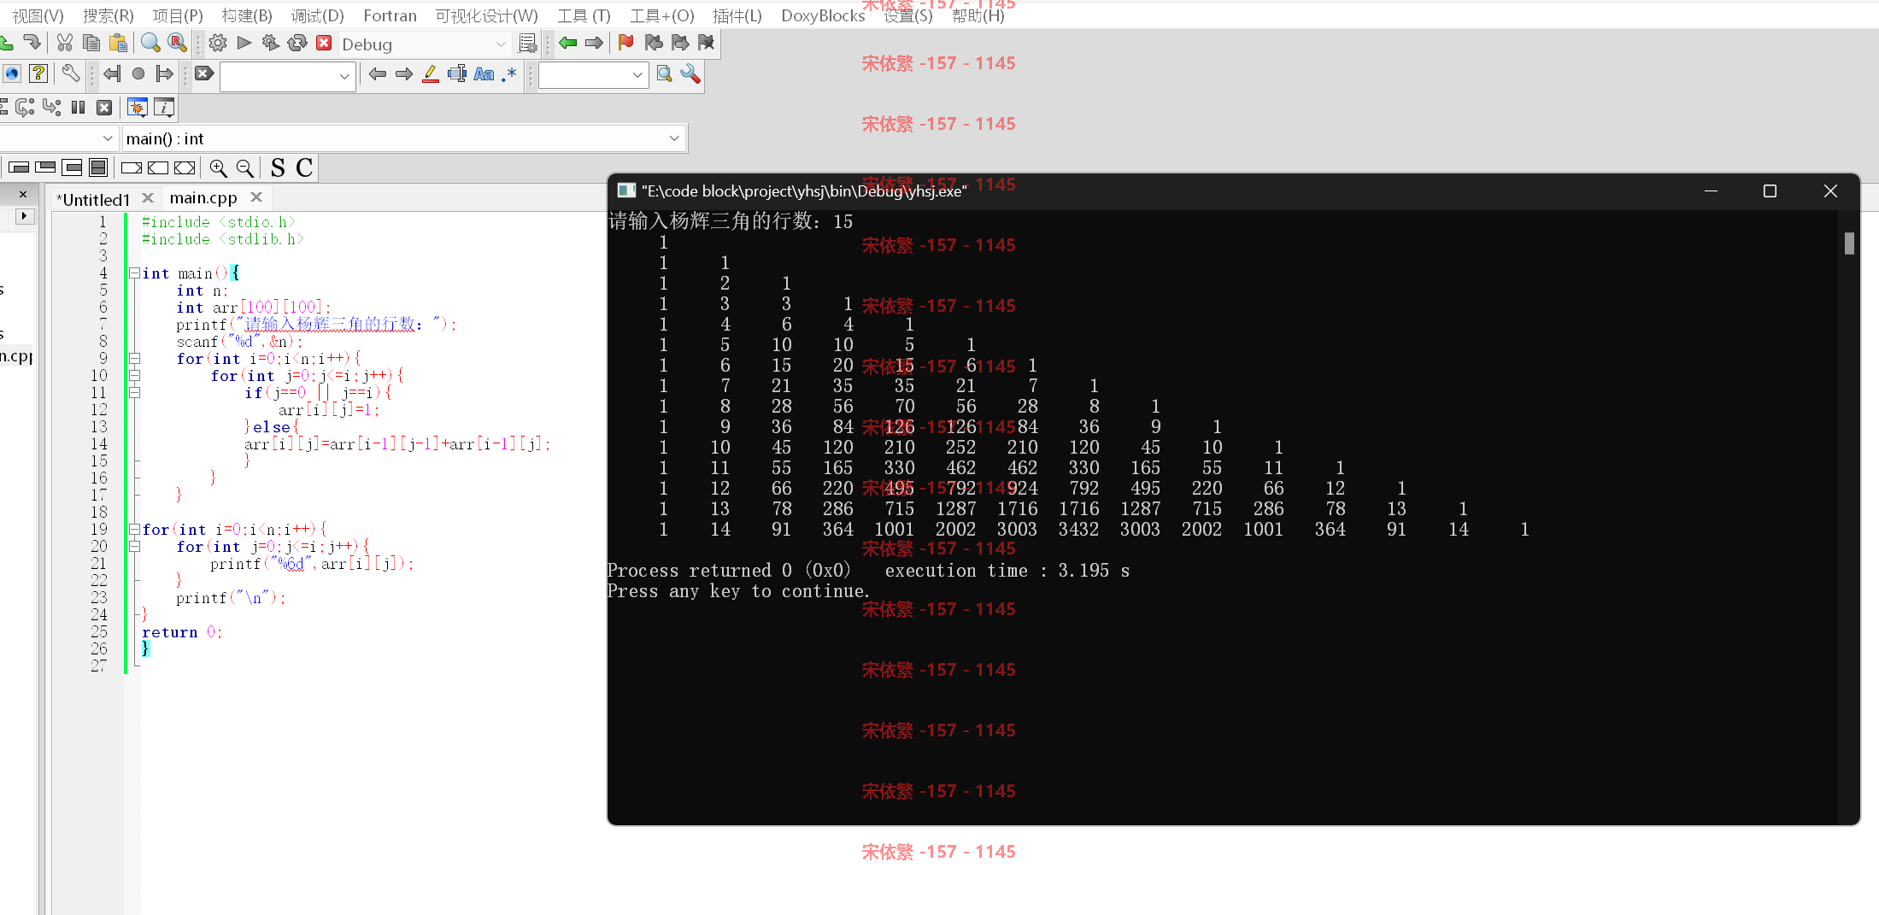Toggle regular expression .* icon
This screenshot has width=1879, height=915.
tap(509, 74)
